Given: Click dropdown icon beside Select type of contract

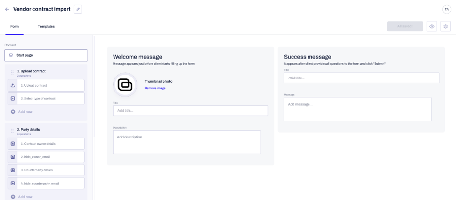Looking at the screenshot, I should point(13,99).
